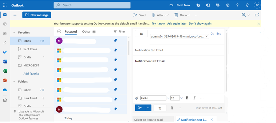Toggle Italic formatting
The width and height of the screenshot is (276, 123).
click(x=194, y=98)
